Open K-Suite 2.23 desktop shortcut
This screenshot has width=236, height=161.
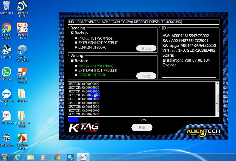[x=7, y=118]
